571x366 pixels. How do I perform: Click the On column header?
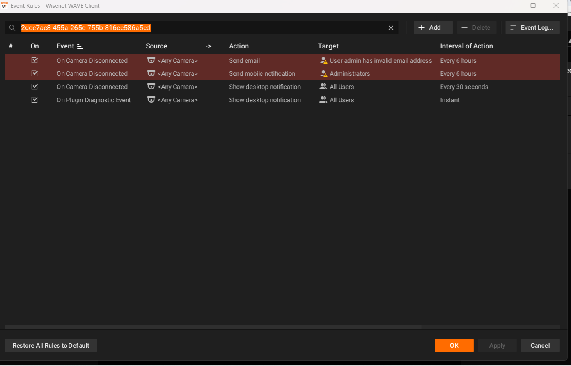click(35, 46)
